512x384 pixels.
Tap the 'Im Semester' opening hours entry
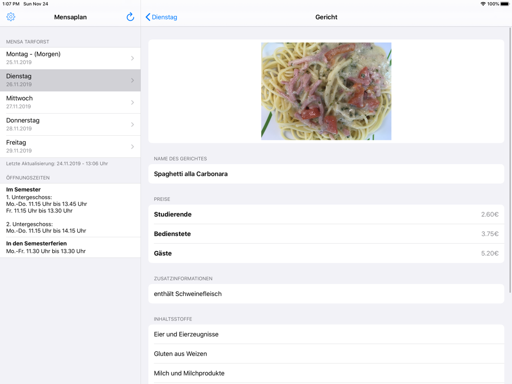[70, 210]
